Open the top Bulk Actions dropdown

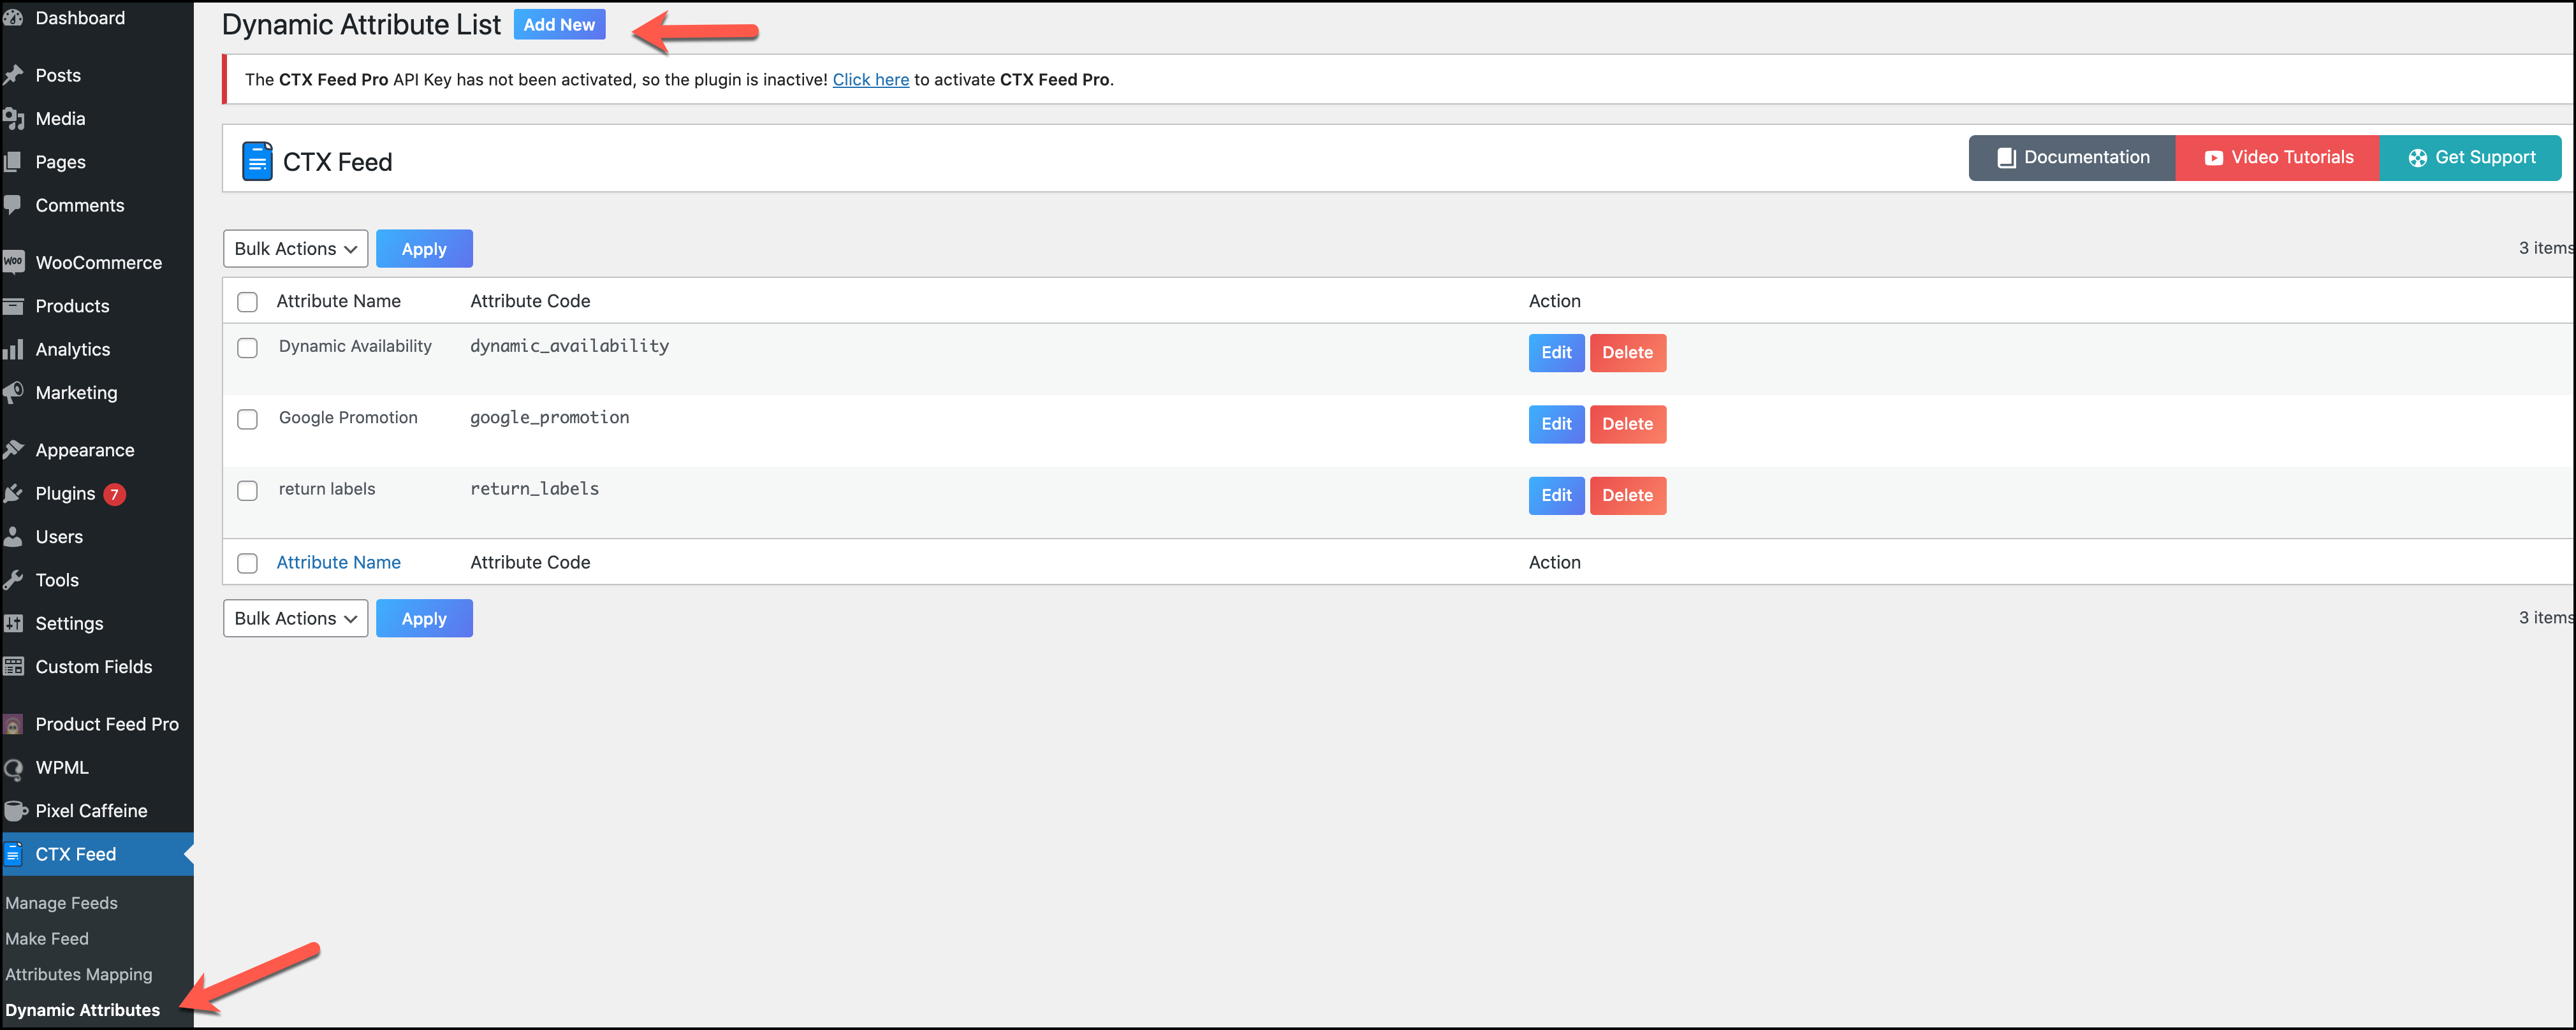[295, 249]
